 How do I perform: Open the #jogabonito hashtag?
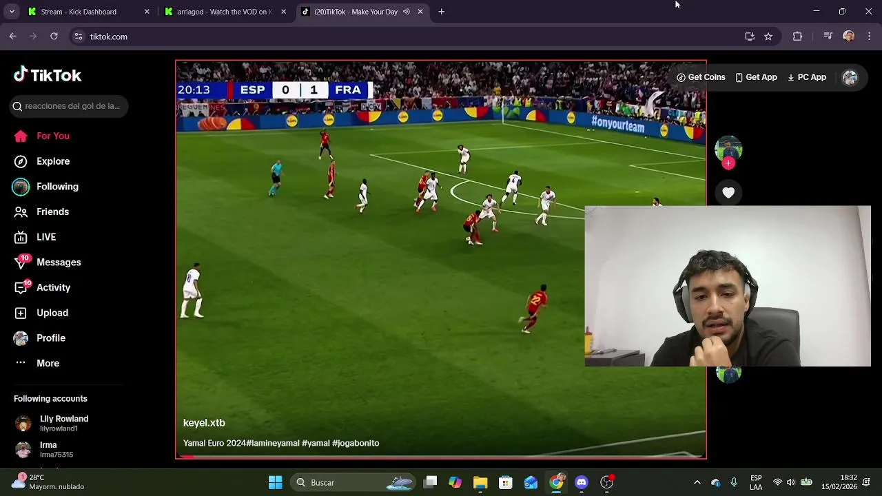click(356, 443)
